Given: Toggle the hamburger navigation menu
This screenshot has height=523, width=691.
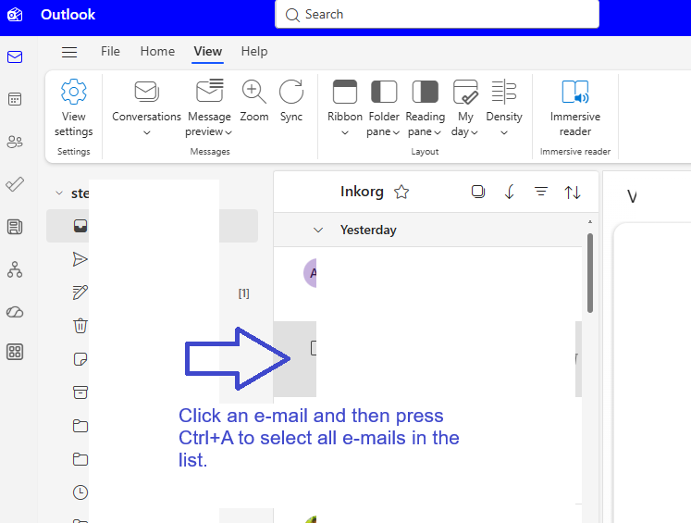Looking at the screenshot, I should (x=69, y=52).
